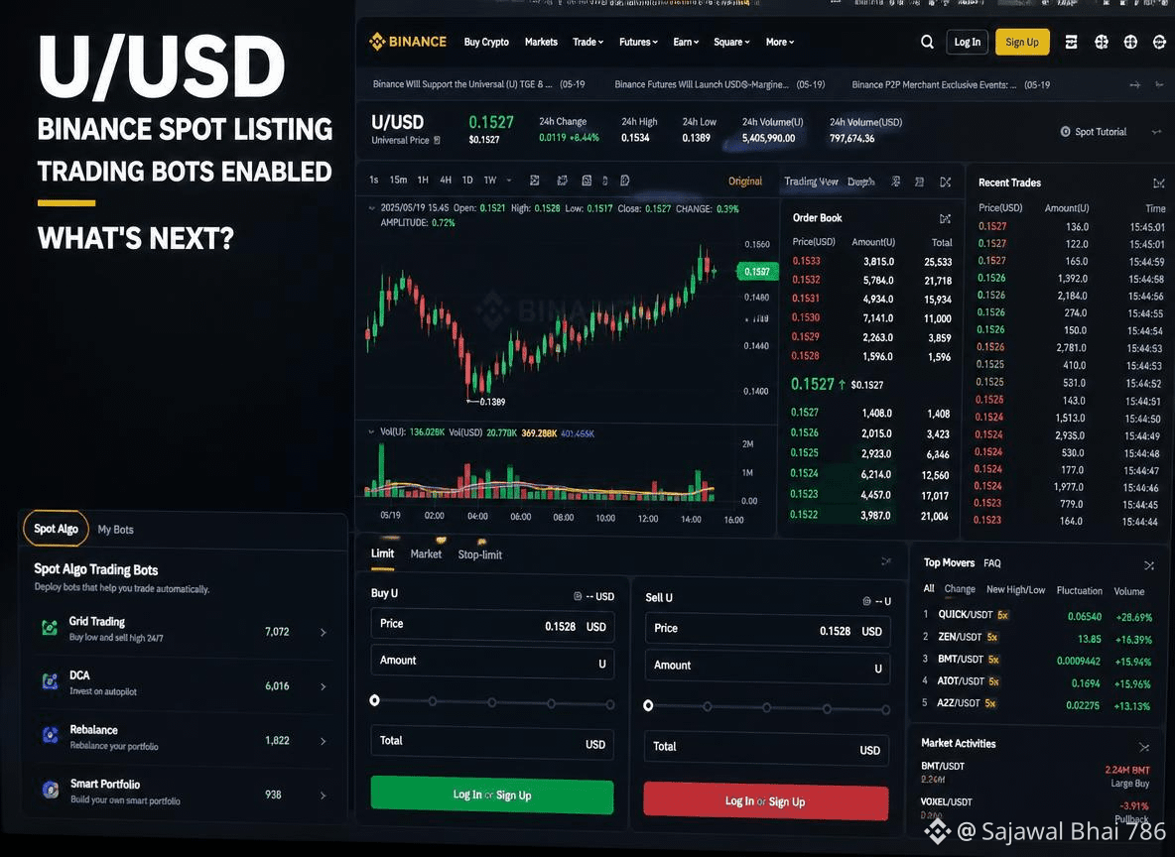The width and height of the screenshot is (1175, 857).
Task: Open DCA via its chevron
Action: (323, 686)
